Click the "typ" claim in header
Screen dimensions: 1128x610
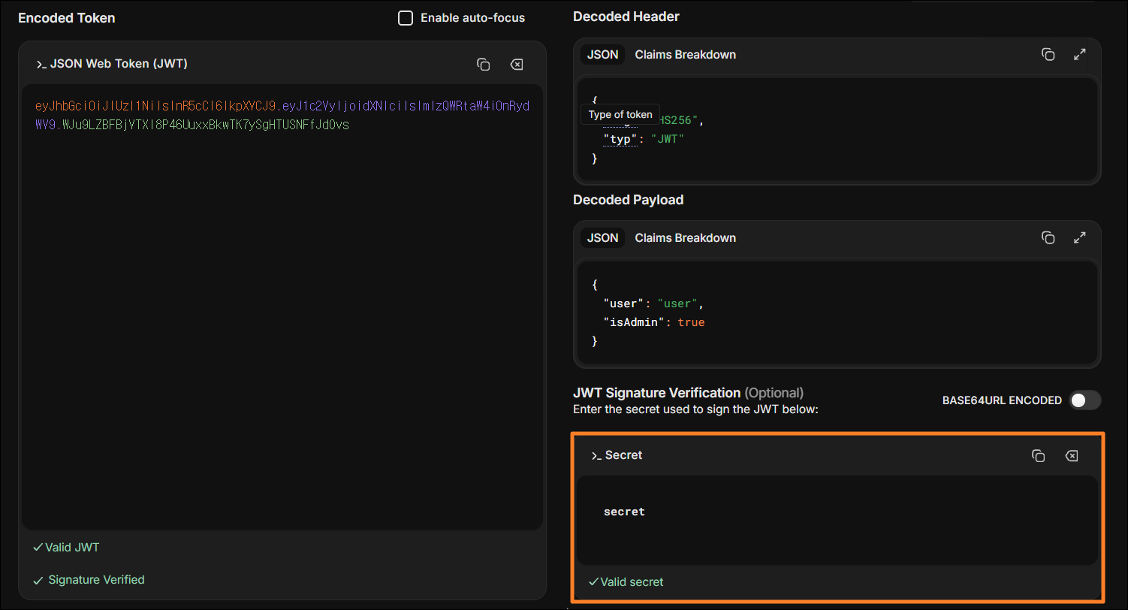point(620,139)
